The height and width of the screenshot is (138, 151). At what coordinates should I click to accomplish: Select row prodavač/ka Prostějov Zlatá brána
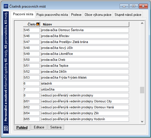[85, 42]
